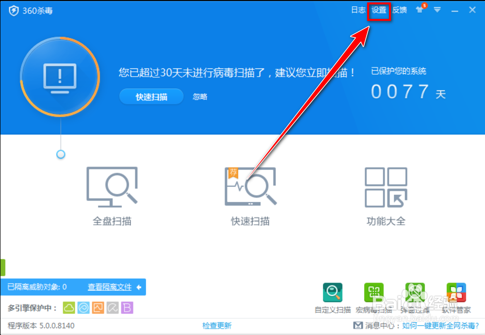
Task: Click the 全盘扫描 full scan icon
Action: pyautogui.click(x=112, y=187)
